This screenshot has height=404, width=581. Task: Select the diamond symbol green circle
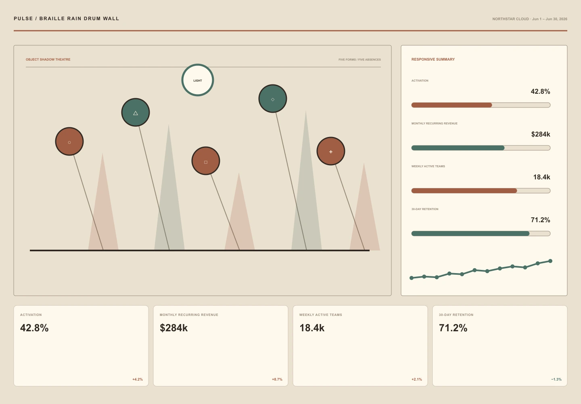coord(273,99)
